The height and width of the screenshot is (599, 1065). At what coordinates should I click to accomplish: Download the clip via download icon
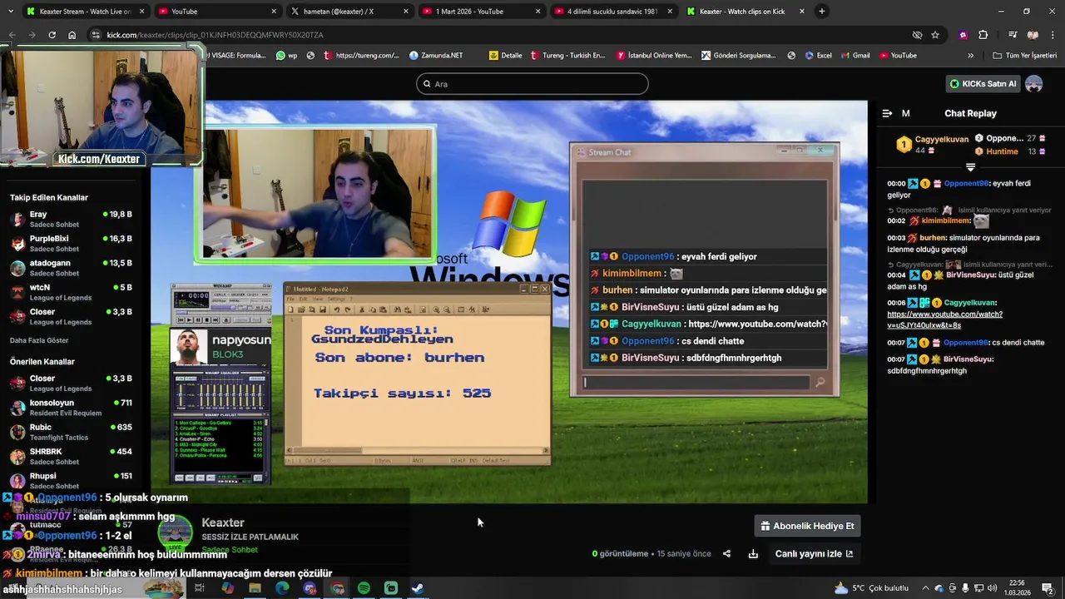tap(753, 554)
